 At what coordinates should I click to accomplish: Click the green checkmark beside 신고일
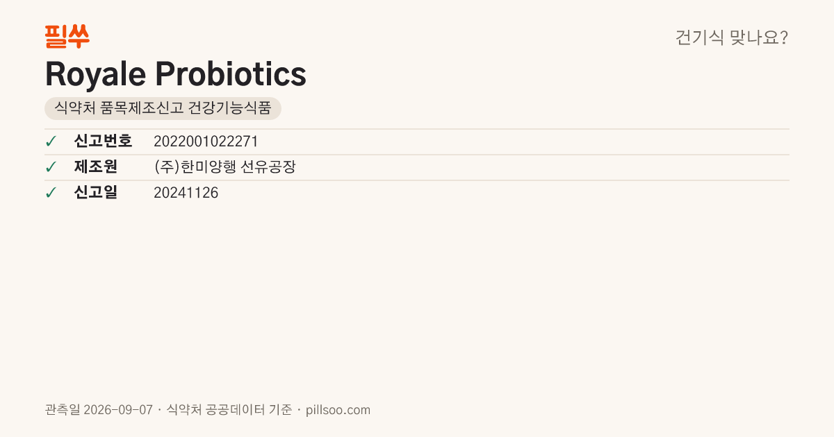(51, 193)
